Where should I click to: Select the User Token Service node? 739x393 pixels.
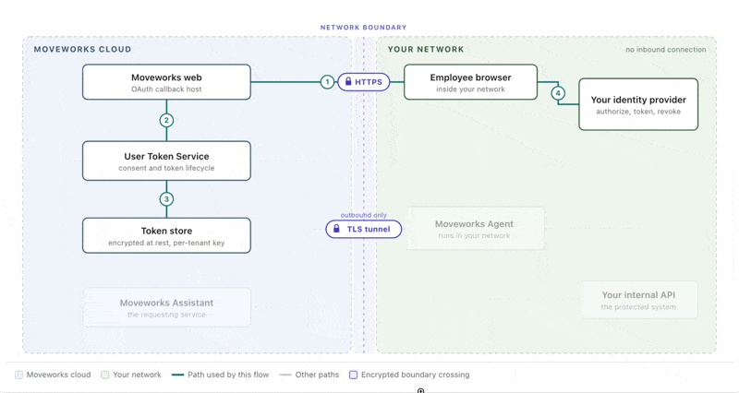click(166, 161)
